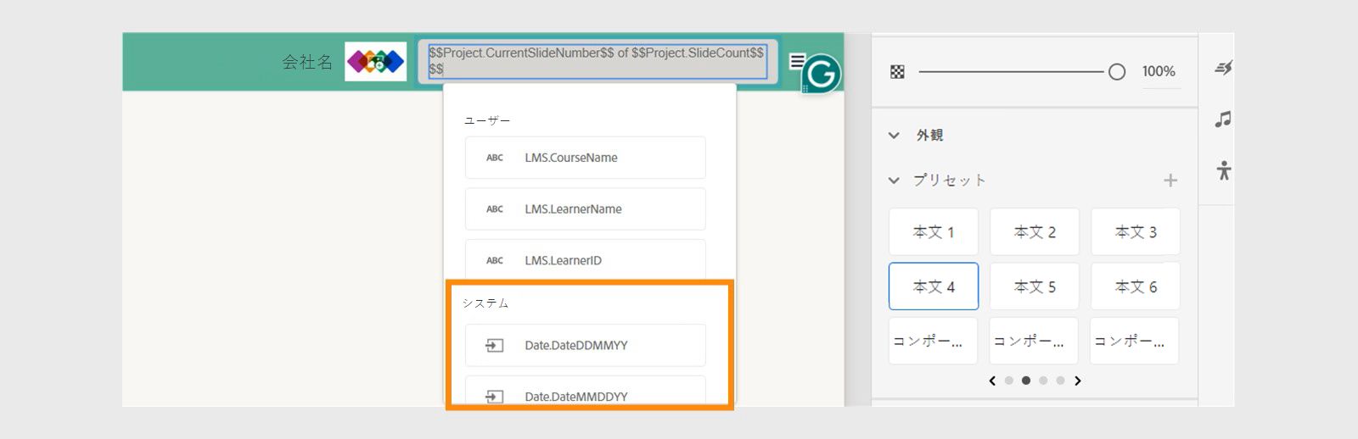Viewport: 1358px width, 439px height.
Task: Go to previous preset page arrow
Action: (x=992, y=381)
